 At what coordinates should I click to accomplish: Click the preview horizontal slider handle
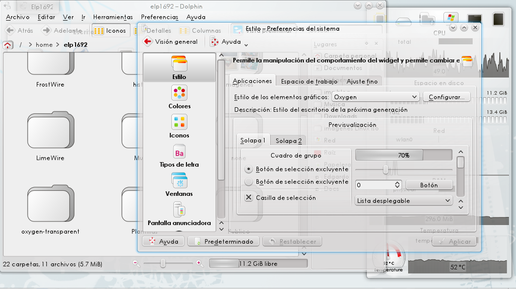[385, 170]
